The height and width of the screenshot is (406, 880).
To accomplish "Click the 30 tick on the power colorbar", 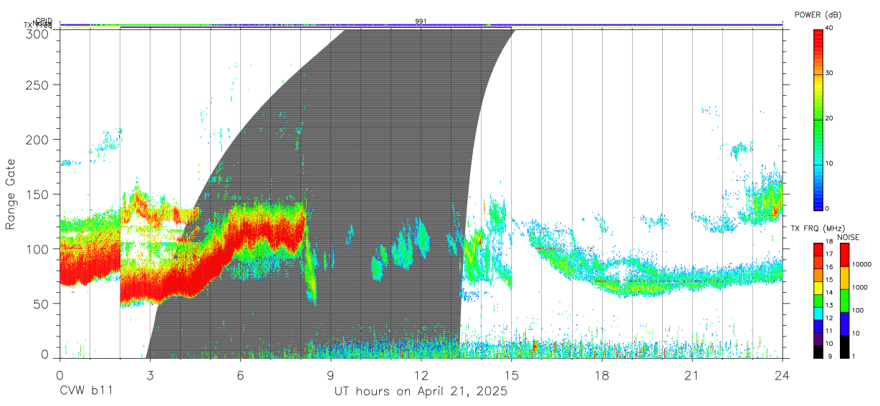I will pos(829,73).
